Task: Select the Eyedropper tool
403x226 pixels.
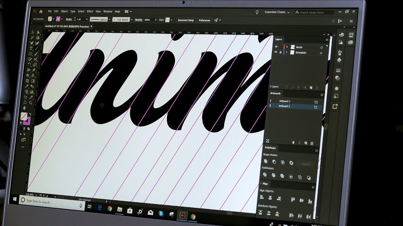Action: 27,86
